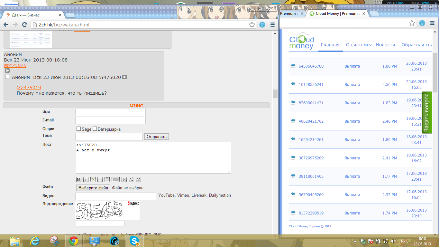Click Отправить button to submit post

click(157, 137)
